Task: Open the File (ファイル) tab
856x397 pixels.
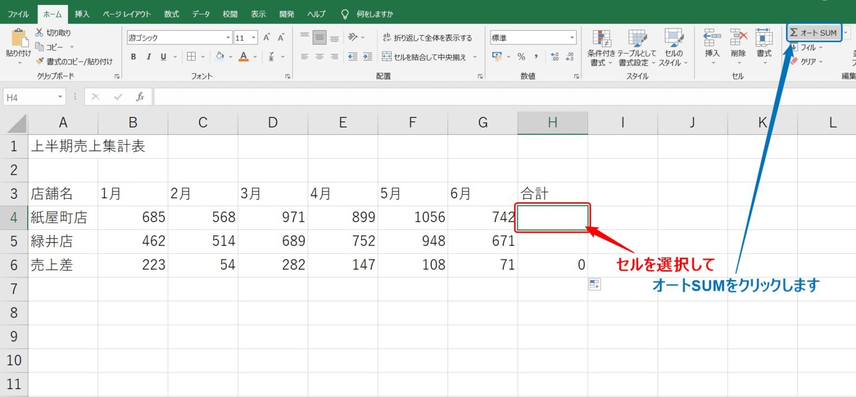Action: [x=18, y=14]
